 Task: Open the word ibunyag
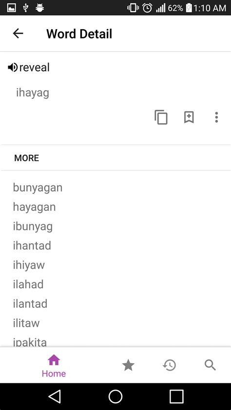pyautogui.click(x=33, y=226)
